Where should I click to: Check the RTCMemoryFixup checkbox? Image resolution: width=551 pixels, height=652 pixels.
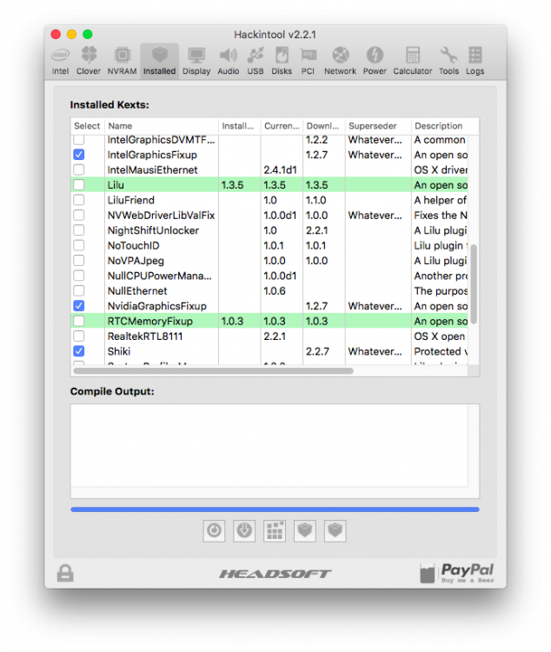78,321
